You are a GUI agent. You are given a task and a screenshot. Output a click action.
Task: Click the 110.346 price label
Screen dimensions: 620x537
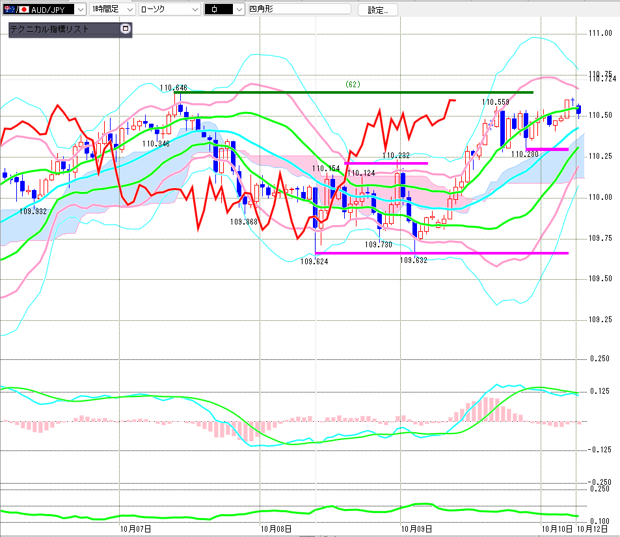tap(155, 144)
